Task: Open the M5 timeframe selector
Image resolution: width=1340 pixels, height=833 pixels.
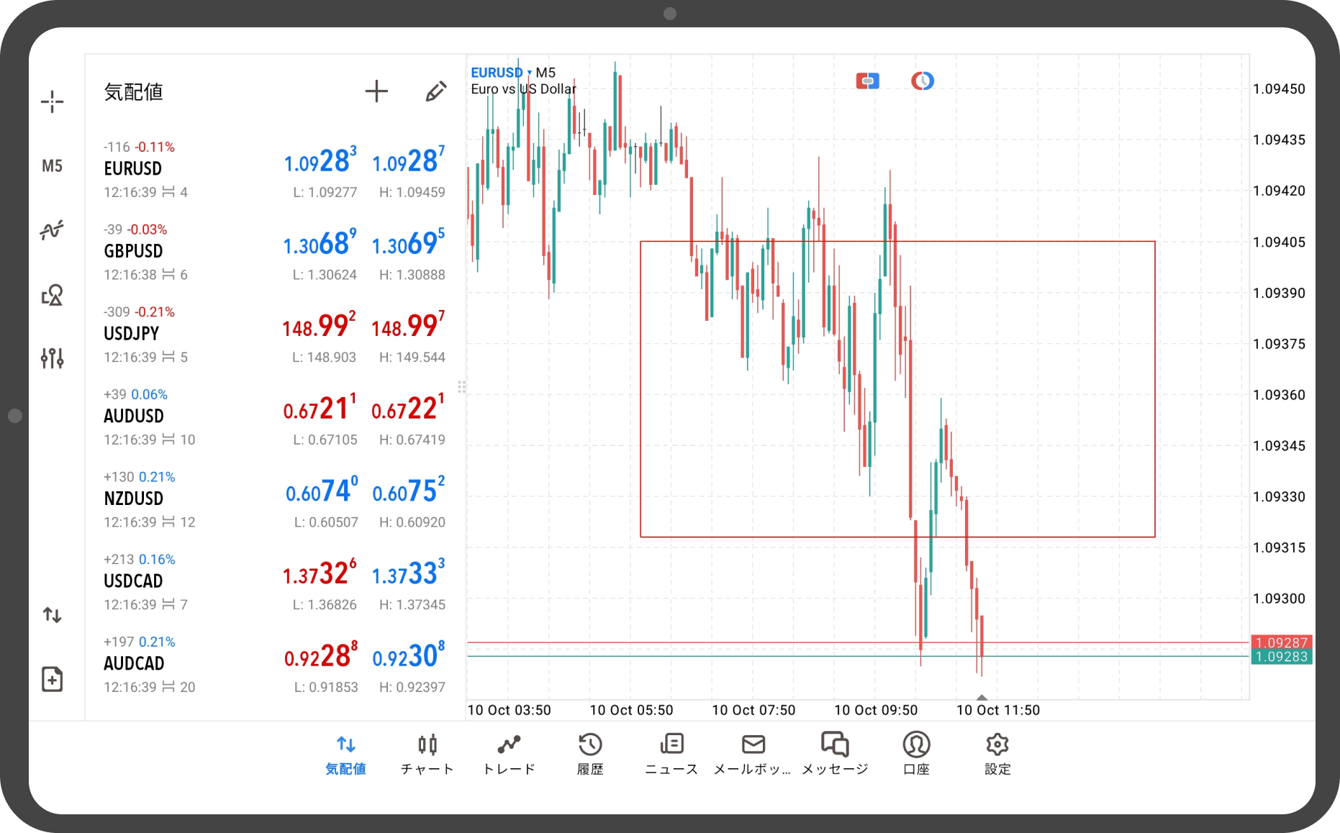Action: coord(52,166)
